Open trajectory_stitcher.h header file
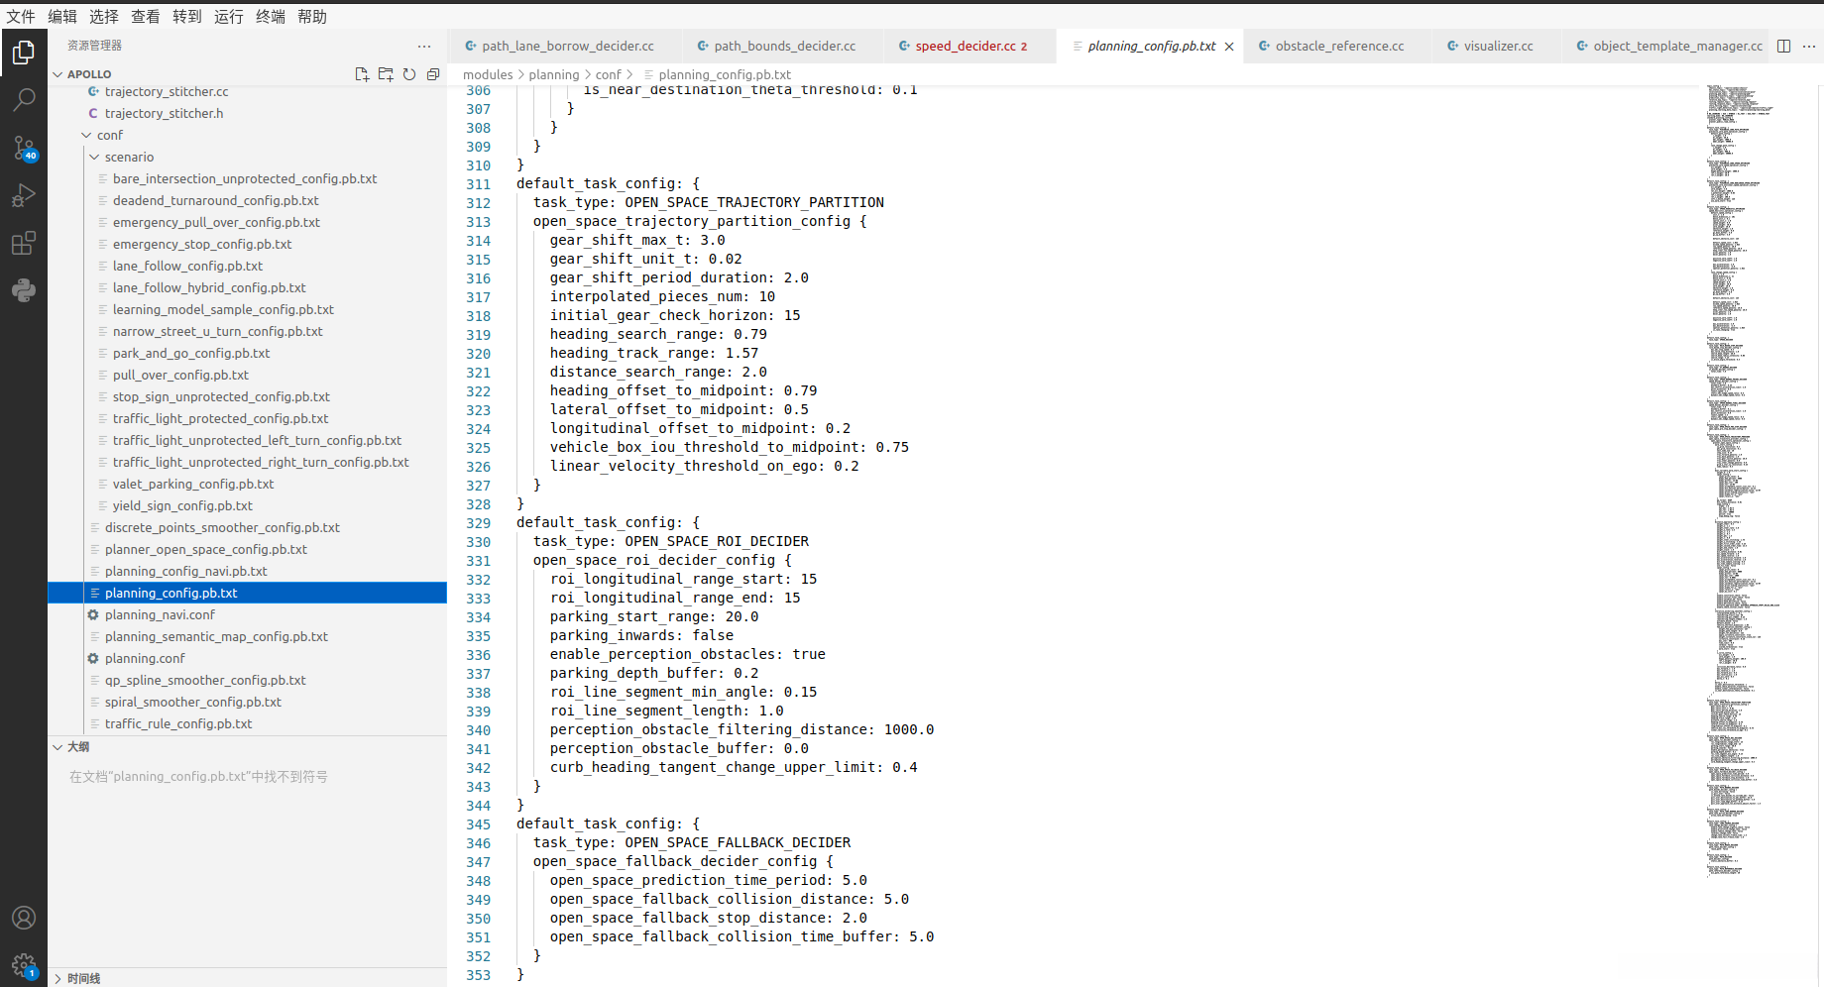This screenshot has height=987, width=1824. [164, 113]
